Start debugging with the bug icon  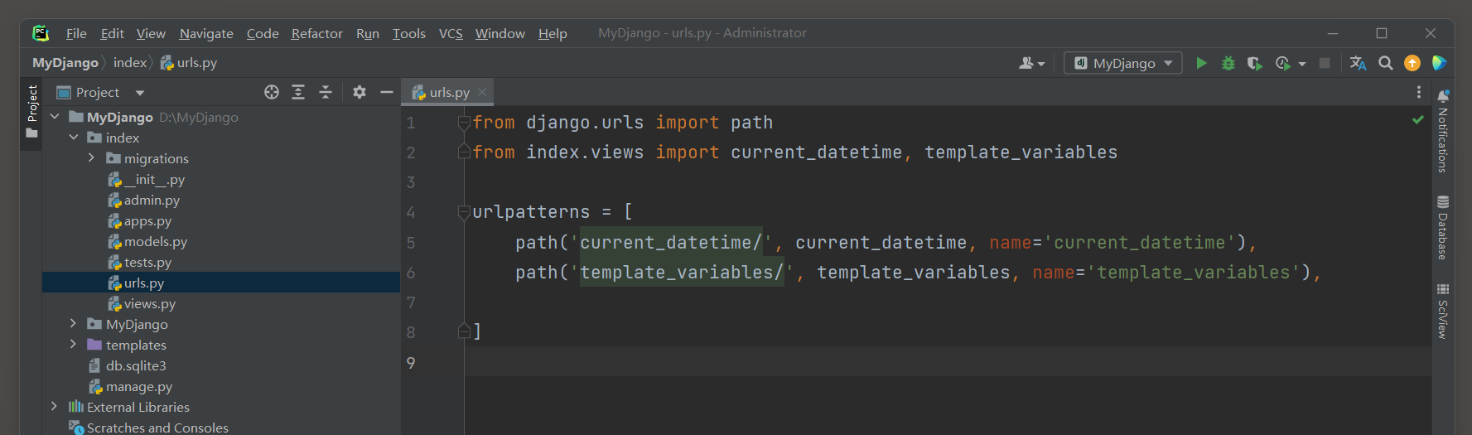[1228, 63]
